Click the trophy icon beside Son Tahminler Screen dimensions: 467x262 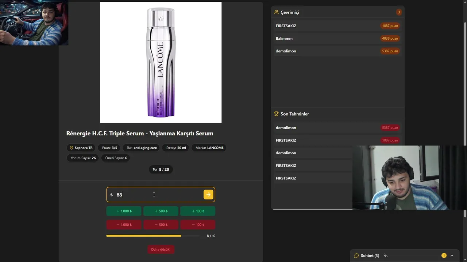point(276,114)
